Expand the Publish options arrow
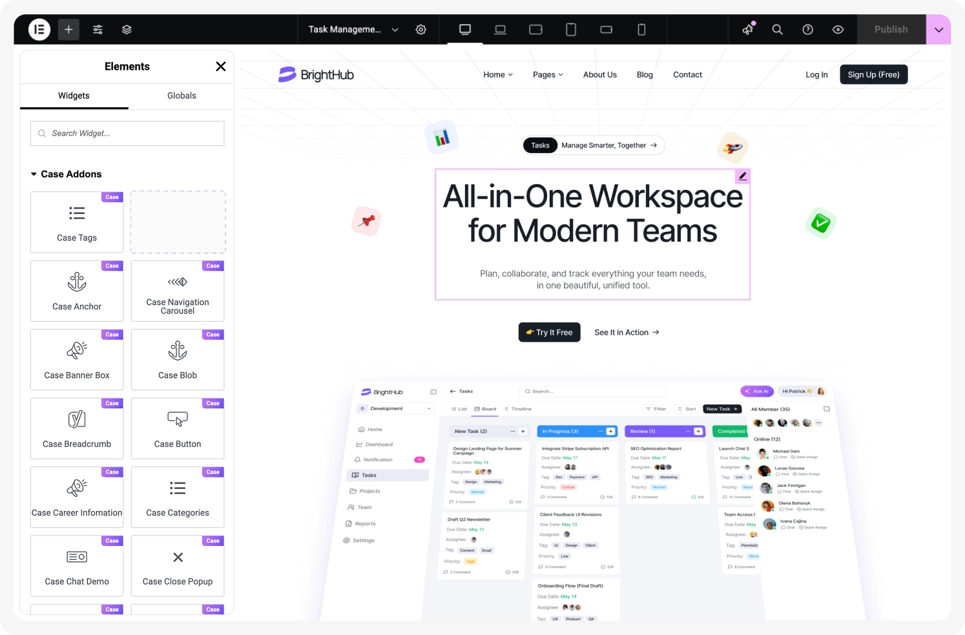The width and height of the screenshot is (965, 635). click(x=939, y=30)
